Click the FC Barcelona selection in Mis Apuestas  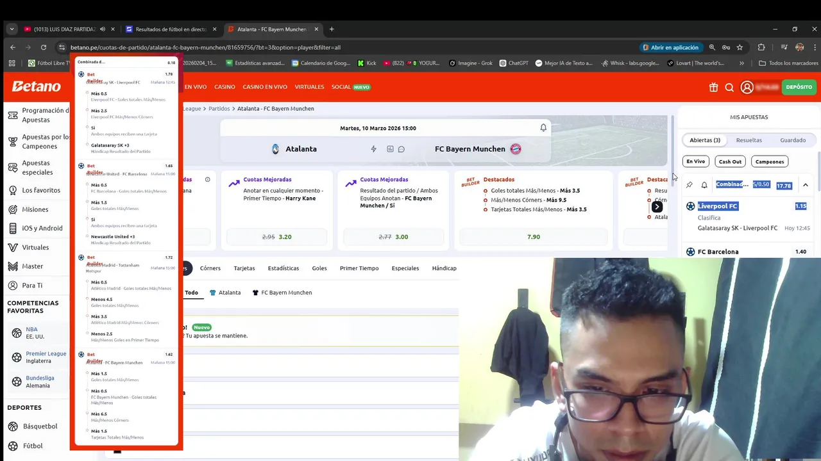click(x=718, y=252)
